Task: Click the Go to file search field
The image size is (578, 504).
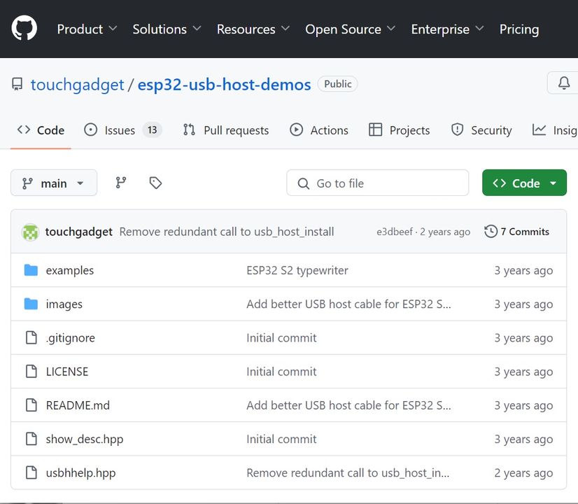Action: pos(378,183)
